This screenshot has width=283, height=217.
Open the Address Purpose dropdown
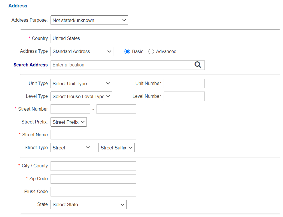pos(89,20)
